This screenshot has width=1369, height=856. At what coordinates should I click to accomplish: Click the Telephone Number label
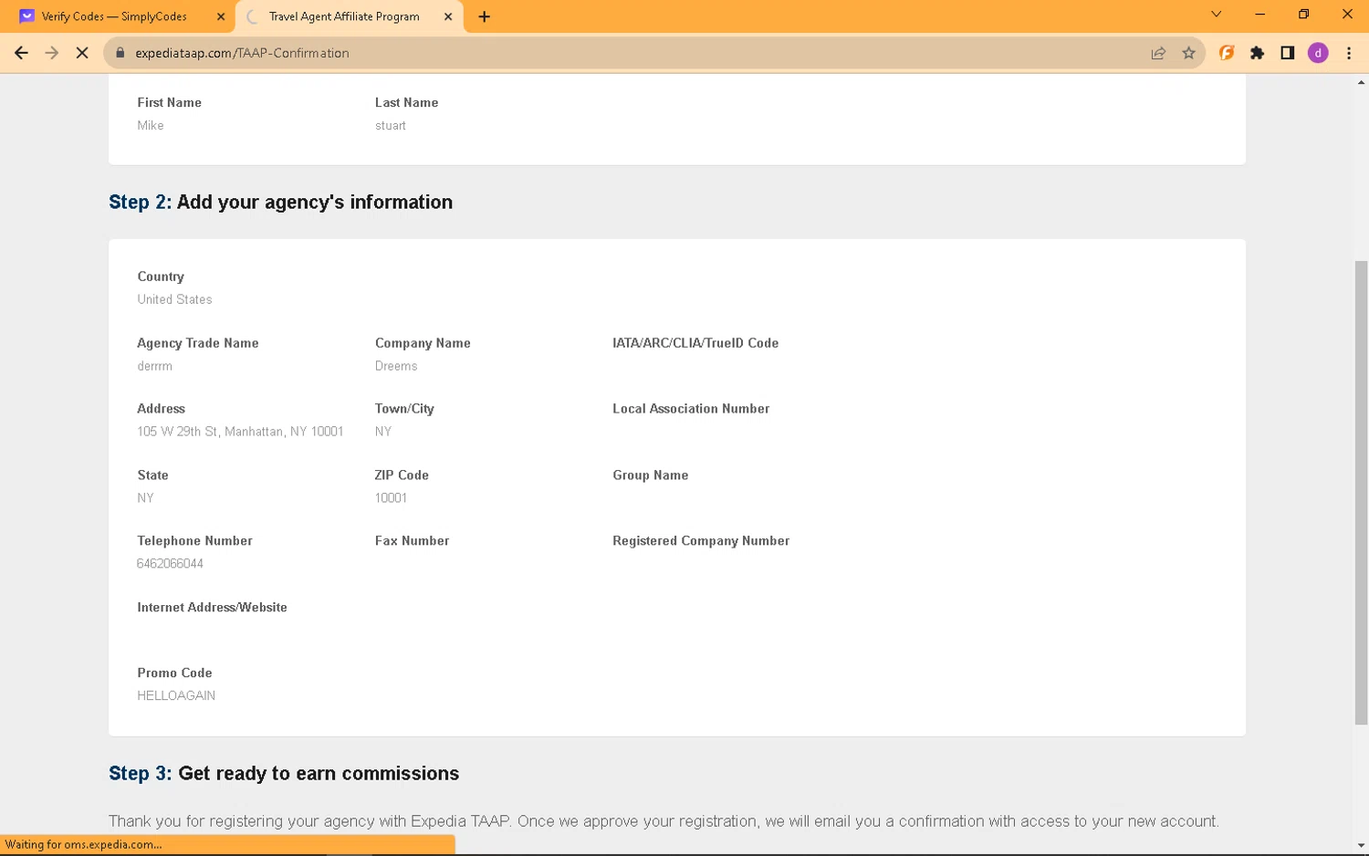(x=194, y=541)
